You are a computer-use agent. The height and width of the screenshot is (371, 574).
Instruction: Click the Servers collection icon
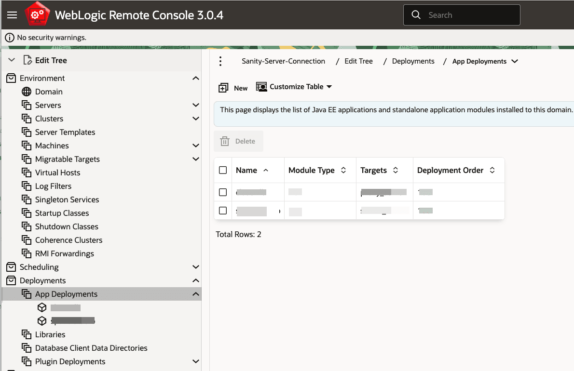click(x=27, y=105)
